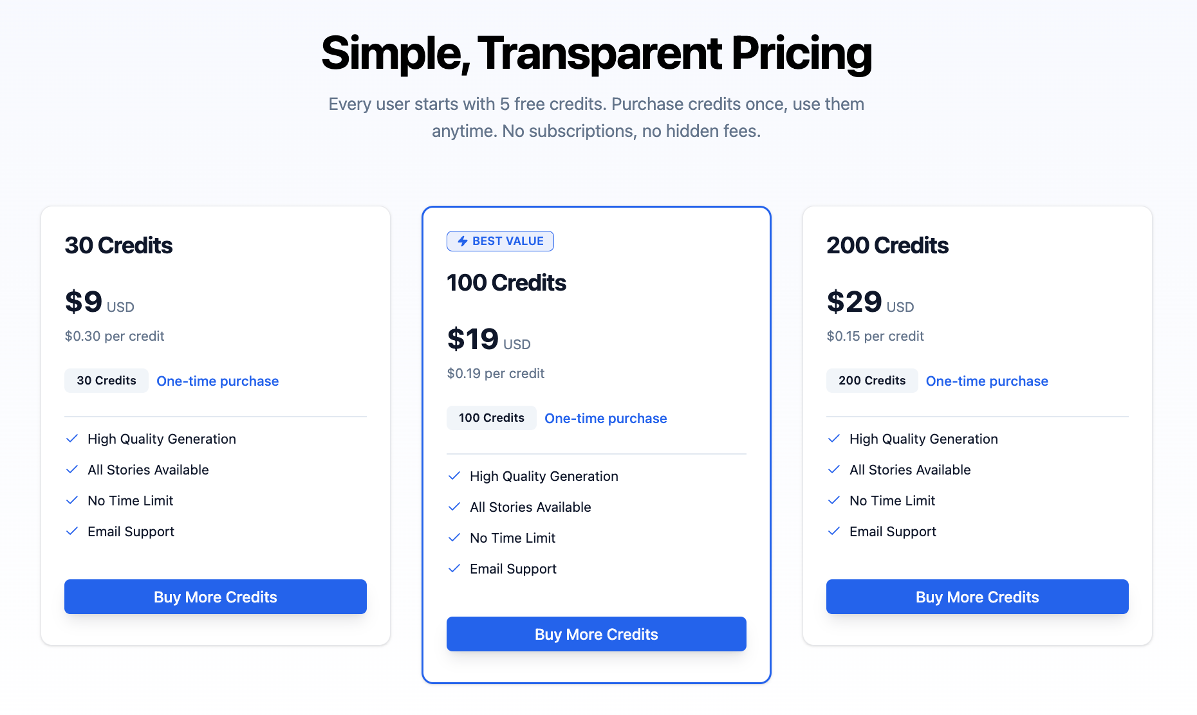1197x715 pixels.
Task: Open One-time purchase link in 200 Credits plan
Action: tap(987, 381)
